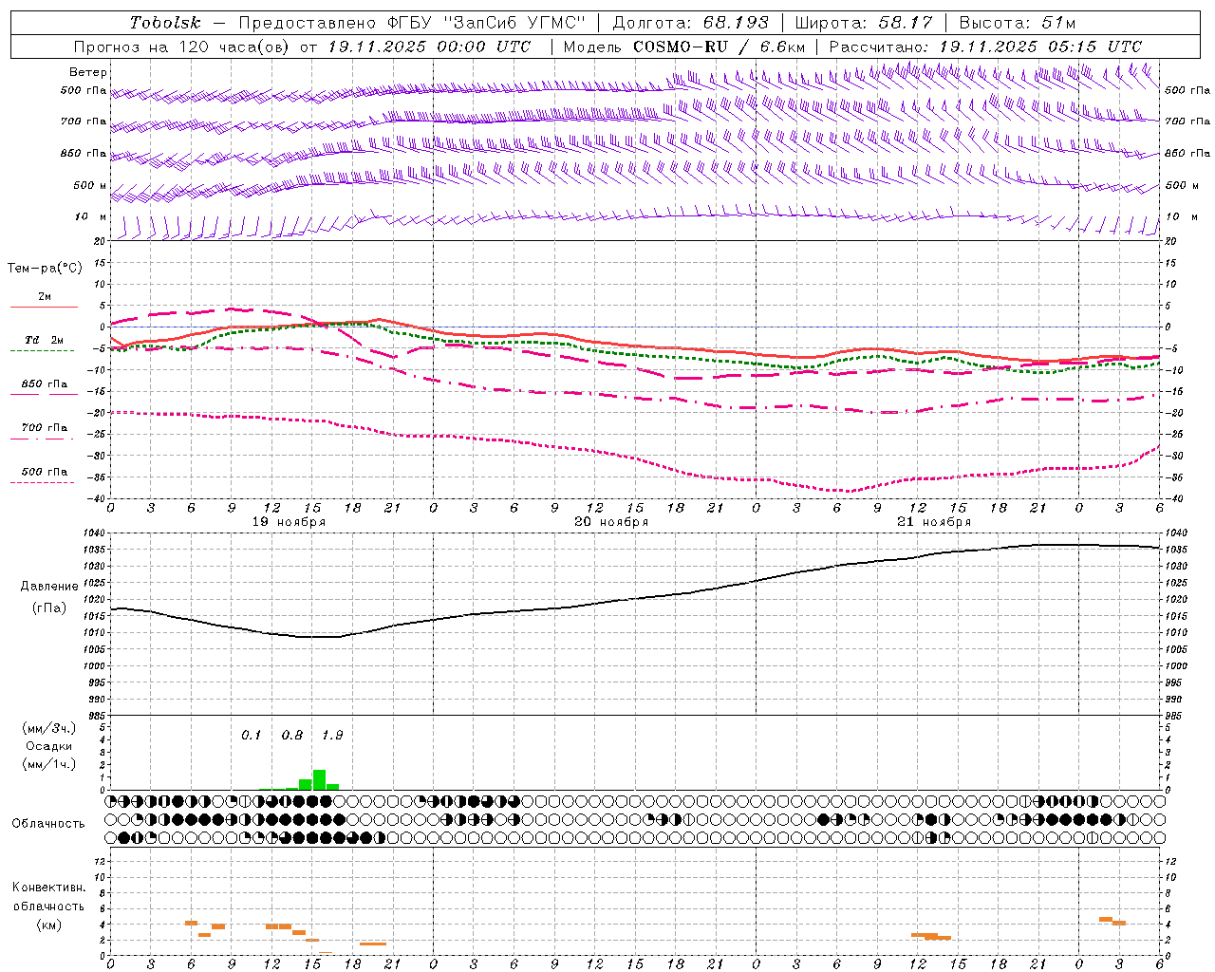
Task: Click the elevation value 51м
Action: tap(1058, 23)
